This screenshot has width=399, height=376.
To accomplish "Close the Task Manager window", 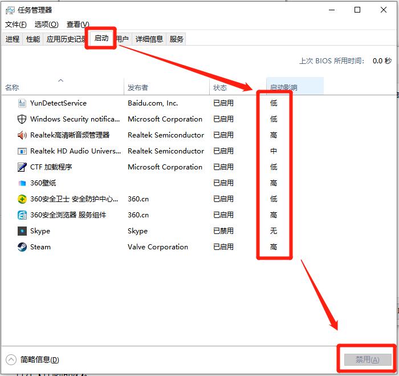I will (384, 10).
